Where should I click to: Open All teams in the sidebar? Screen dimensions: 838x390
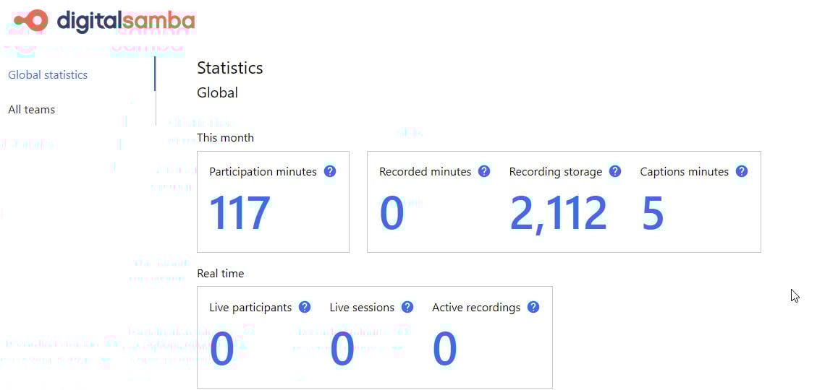[x=32, y=110]
